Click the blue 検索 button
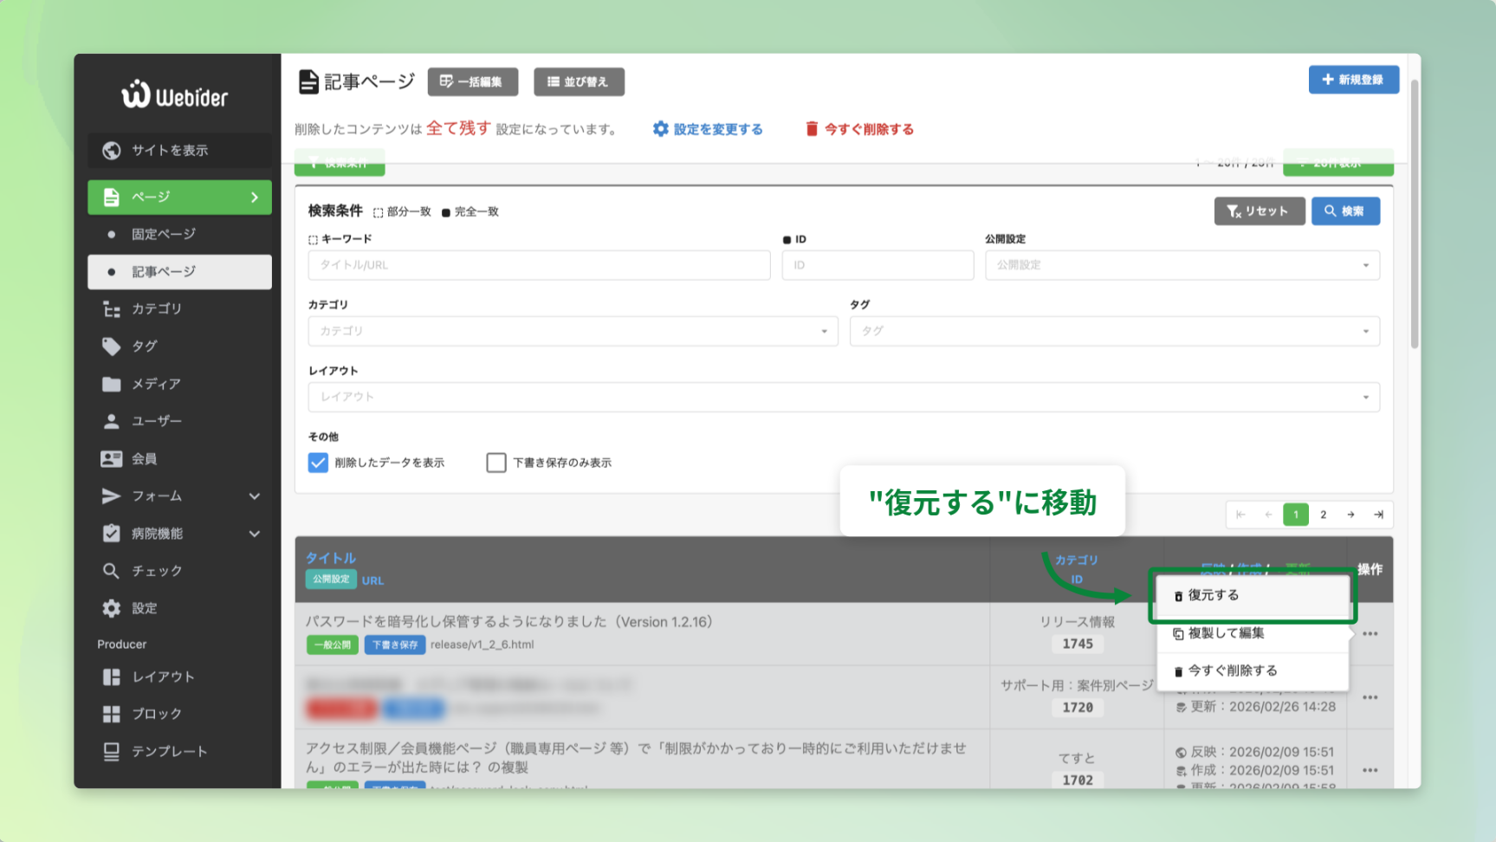 [1344, 211]
